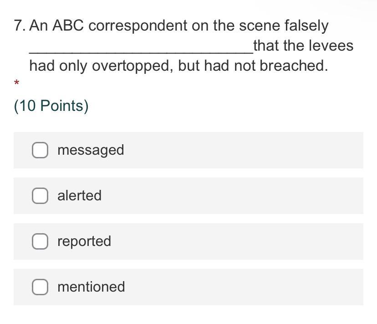Click the 'alerted' answer label text
The width and height of the screenshot is (377, 324).
coord(79,196)
